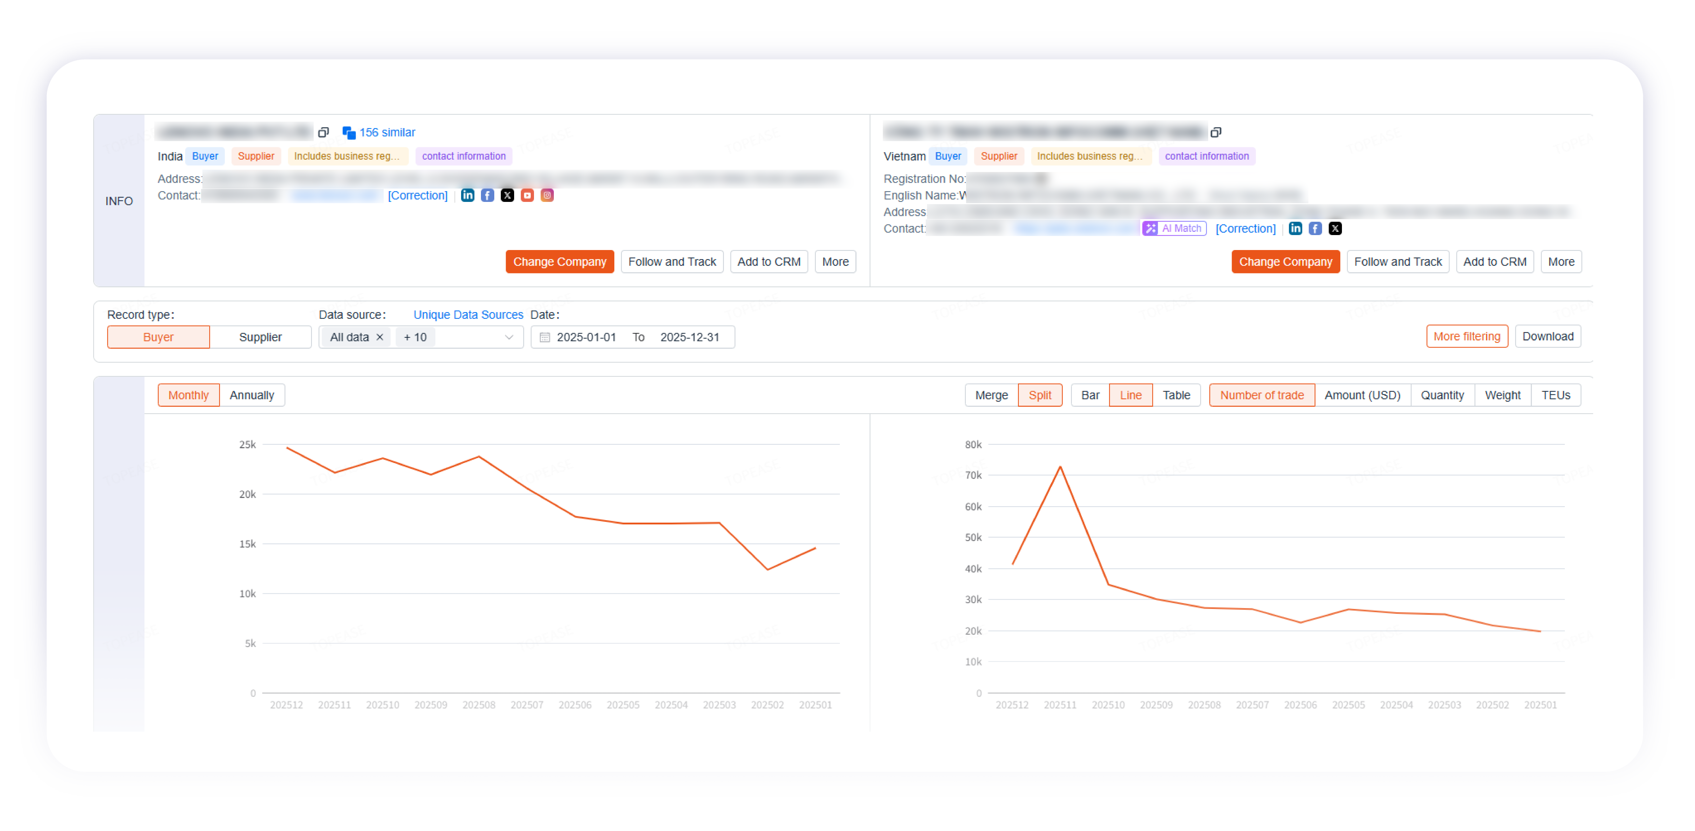Click Vietnam contact Correction link
Image resolution: width=1695 pixels, height=831 pixels.
(1245, 228)
